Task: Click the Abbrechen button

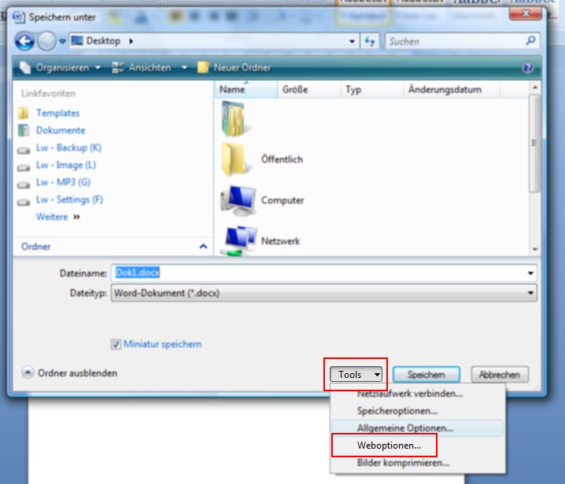Action: [x=500, y=375]
